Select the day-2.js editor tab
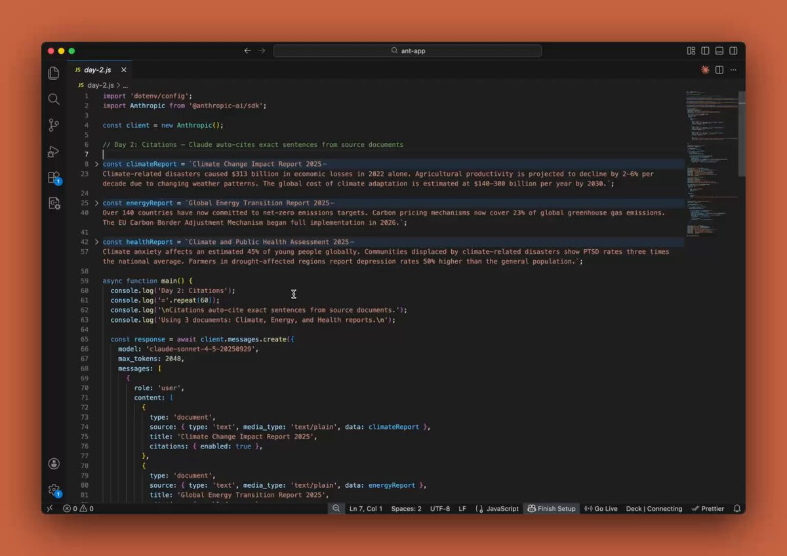The height and width of the screenshot is (556, 787). pos(100,69)
